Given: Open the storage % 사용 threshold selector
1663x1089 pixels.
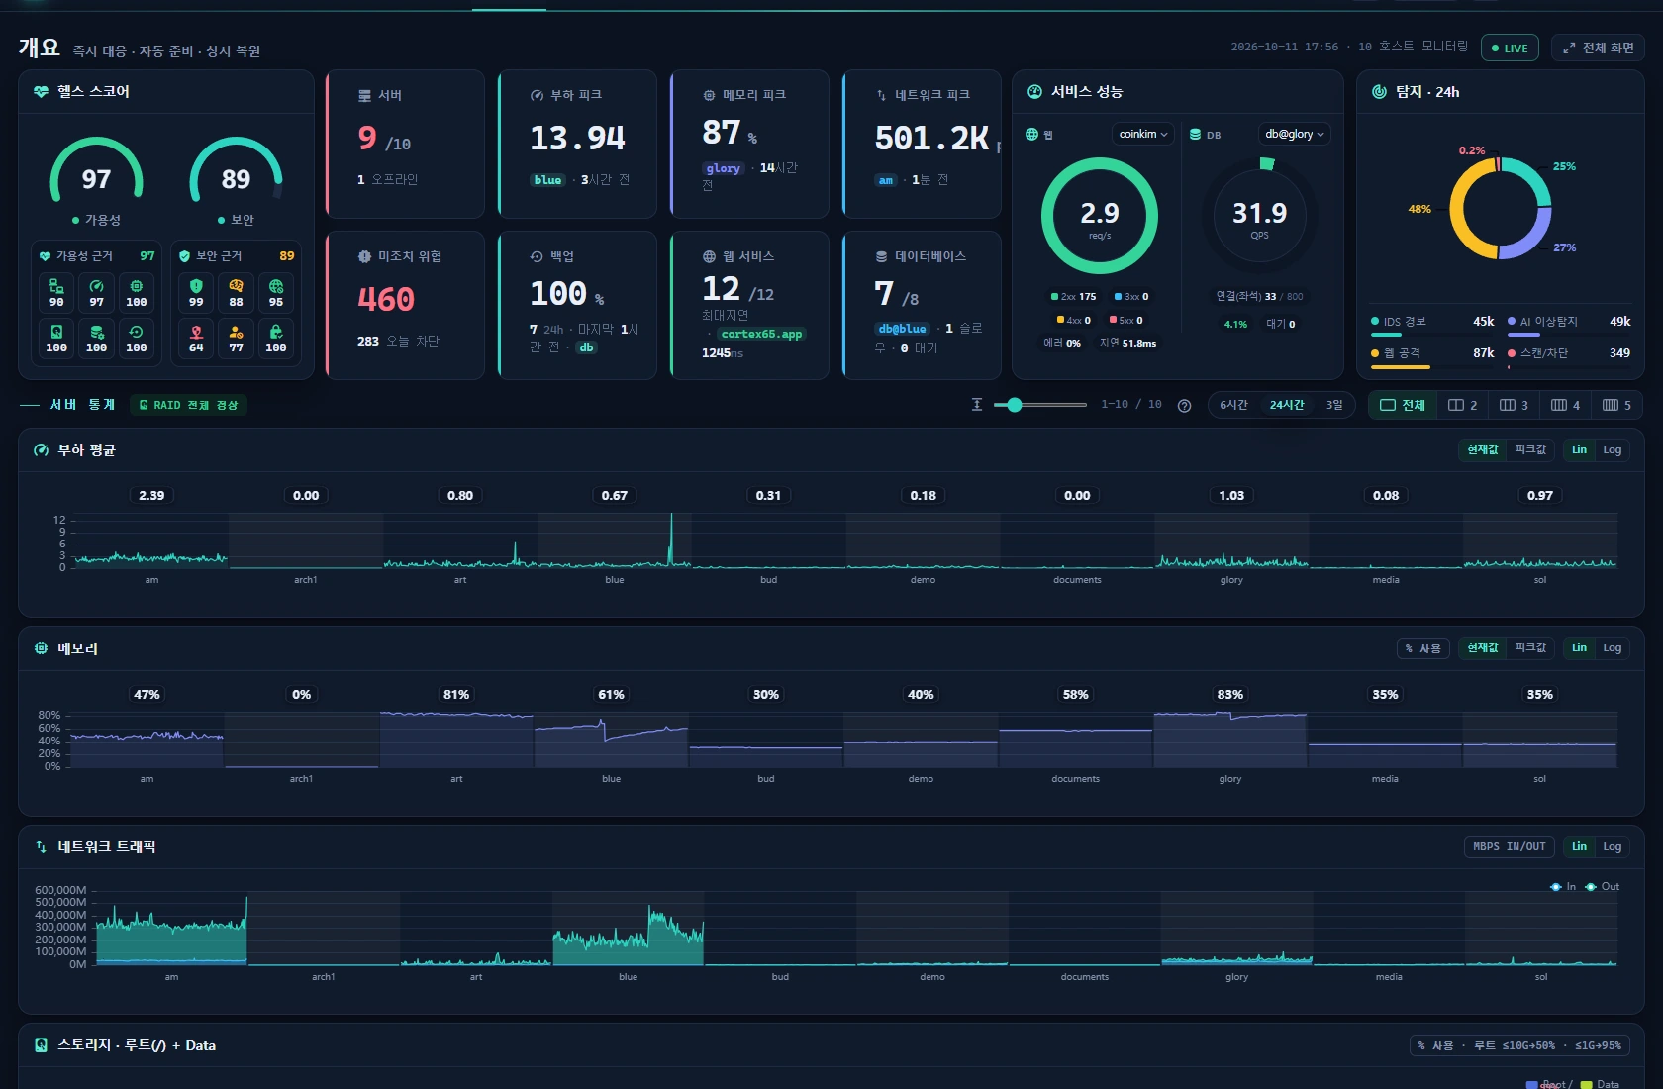Looking at the screenshot, I should (1519, 1045).
